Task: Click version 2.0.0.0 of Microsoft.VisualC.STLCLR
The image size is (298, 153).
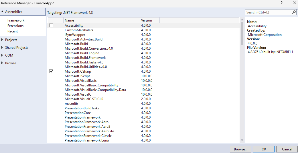Action: tap(146, 99)
